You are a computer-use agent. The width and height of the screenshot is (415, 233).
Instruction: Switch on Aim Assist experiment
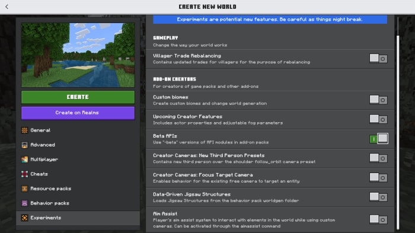point(378,219)
